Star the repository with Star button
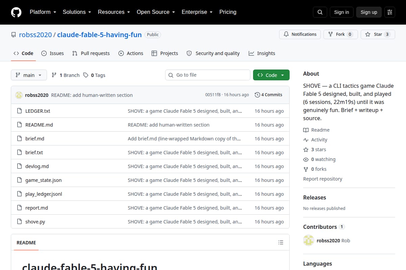The width and height of the screenshot is (406, 270). tap(378, 34)
